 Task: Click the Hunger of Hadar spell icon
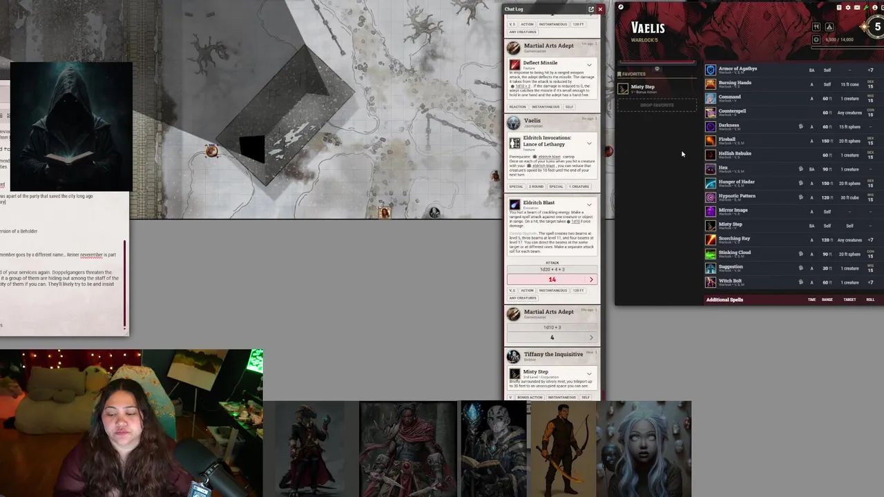[x=711, y=183]
